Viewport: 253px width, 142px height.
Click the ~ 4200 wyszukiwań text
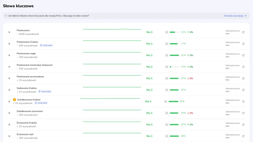click(x=28, y=34)
